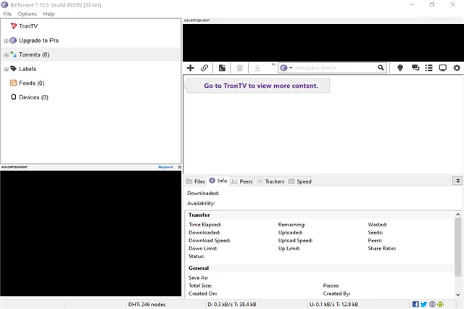This screenshot has width=464, height=309.
Task: Close the left advertisement panel
Action: click(179, 167)
